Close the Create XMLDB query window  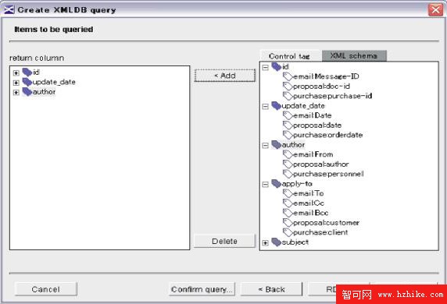pos(435,10)
